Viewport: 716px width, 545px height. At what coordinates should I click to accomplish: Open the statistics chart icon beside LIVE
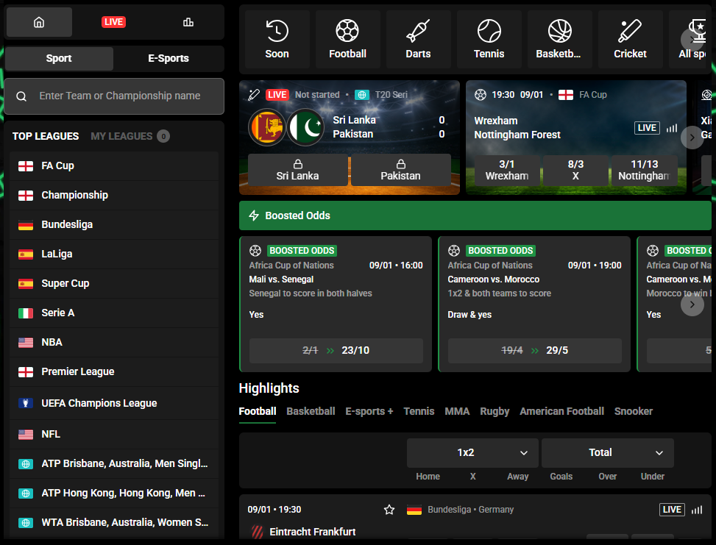tap(188, 22)
